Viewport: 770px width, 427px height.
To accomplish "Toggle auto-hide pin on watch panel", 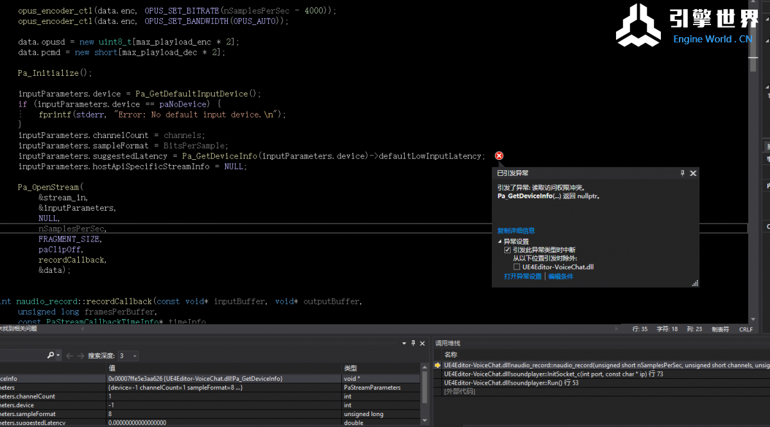I will [x=413, y=343].
